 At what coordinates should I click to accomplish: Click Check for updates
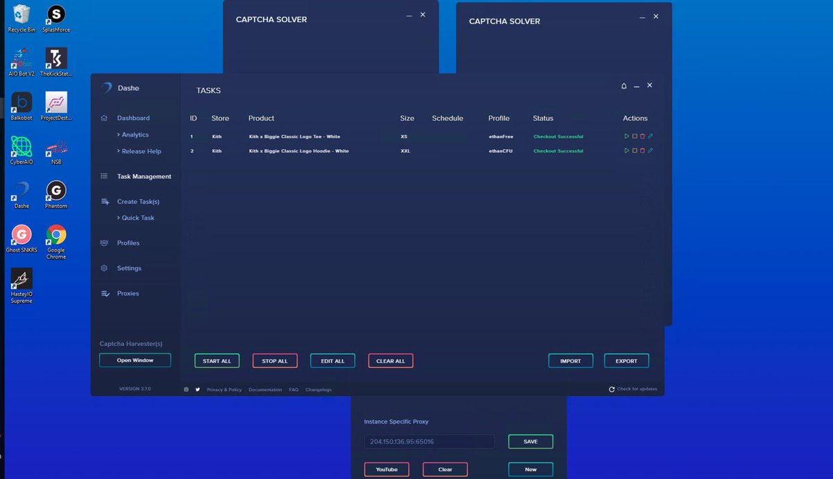[633, 389]
